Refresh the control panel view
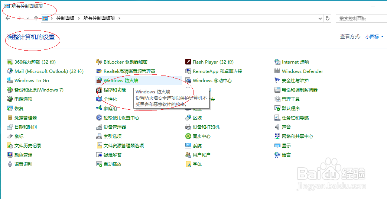Viewport: 387px width, 199px height. click(328, 18)
